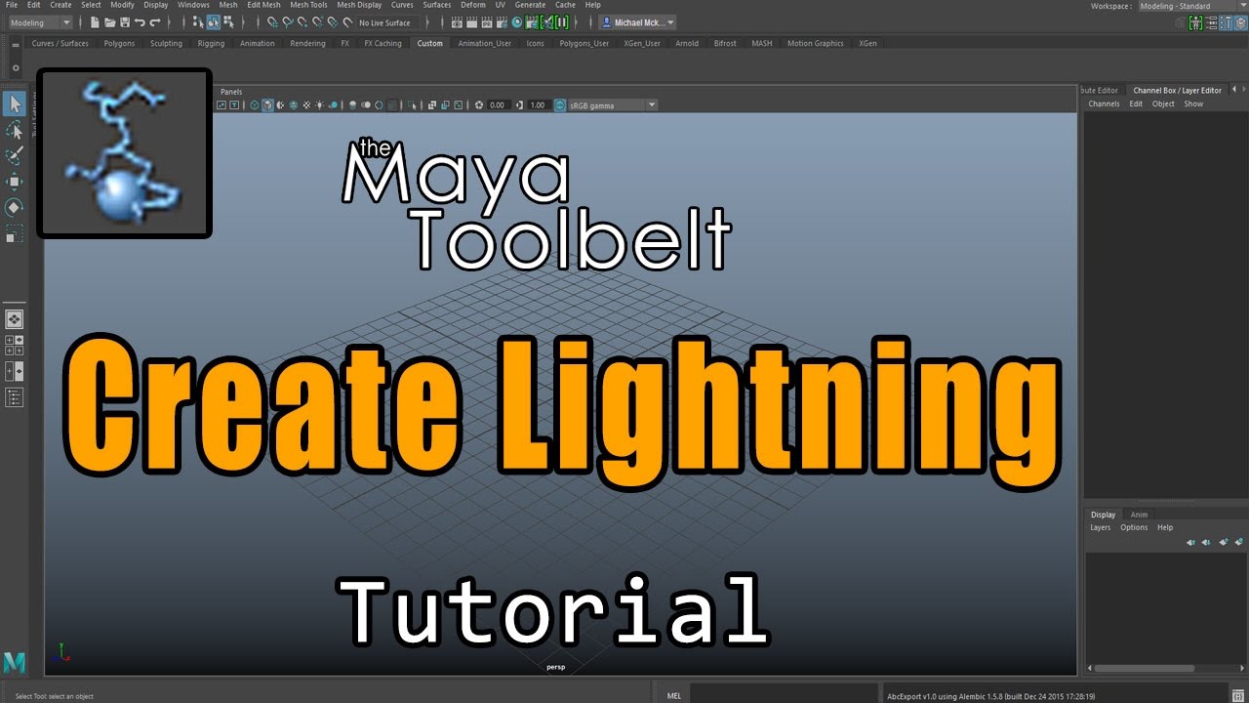This screenshot has height=703, width=1249.
Task: Toggle smooth shade all display
Action: pos(267,105)
